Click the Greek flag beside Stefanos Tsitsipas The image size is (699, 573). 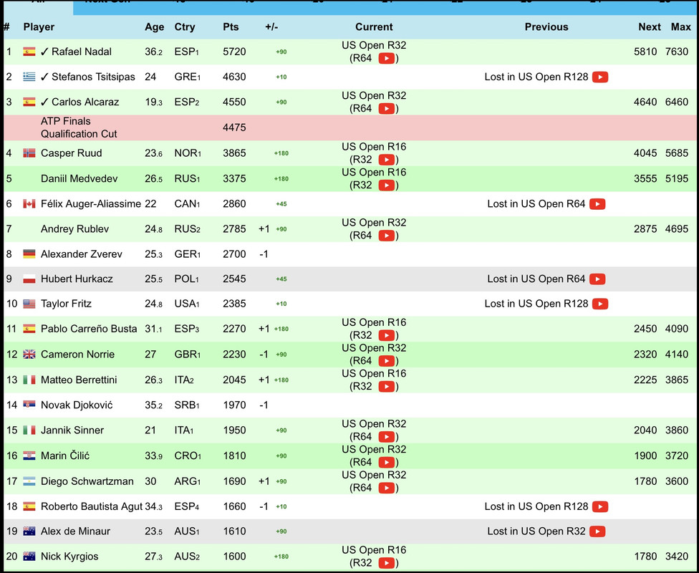(x=29, y=77)
